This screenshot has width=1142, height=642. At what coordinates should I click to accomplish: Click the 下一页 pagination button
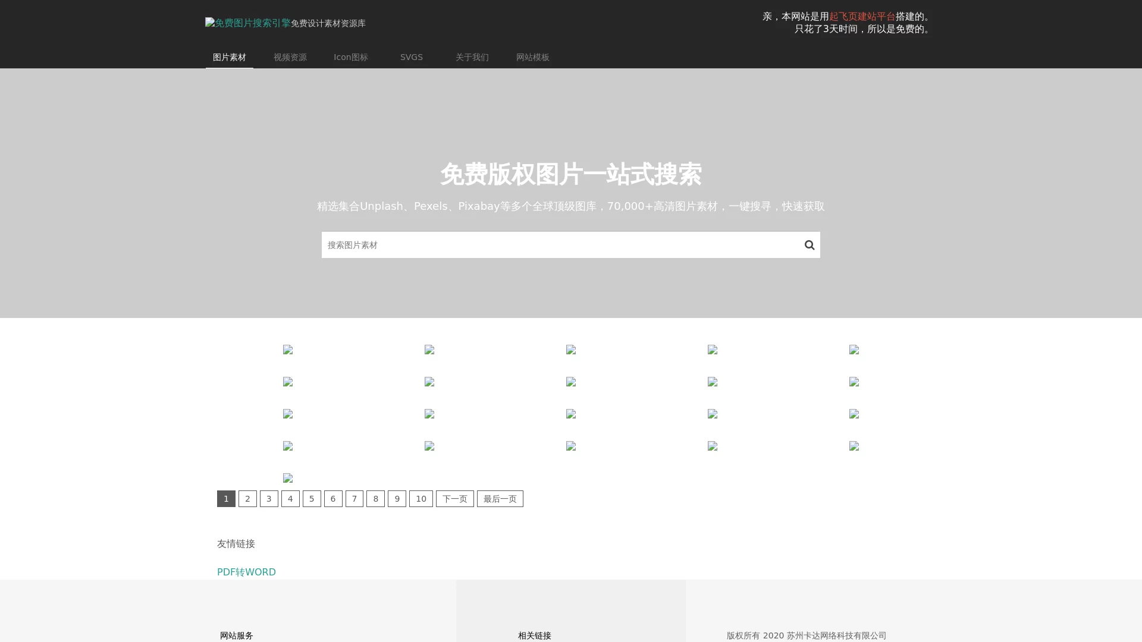click(x=454, y=499)
